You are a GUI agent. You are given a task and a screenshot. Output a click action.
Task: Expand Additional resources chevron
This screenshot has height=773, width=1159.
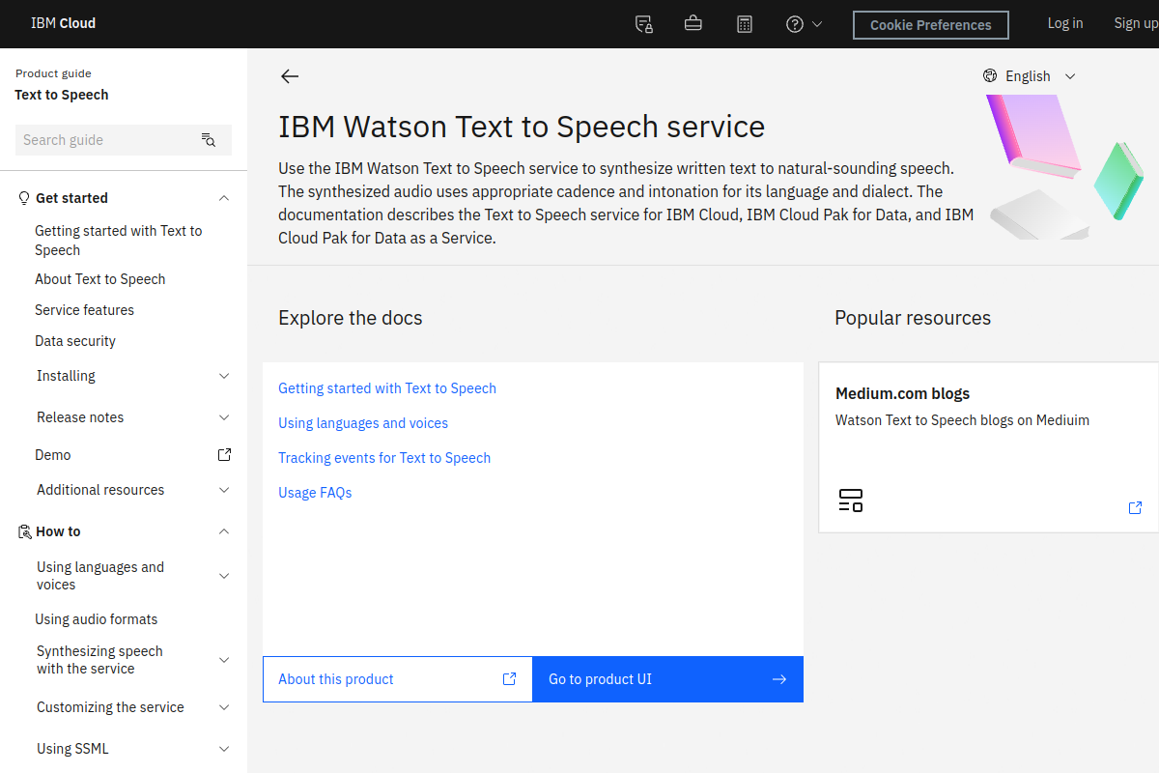224,490
